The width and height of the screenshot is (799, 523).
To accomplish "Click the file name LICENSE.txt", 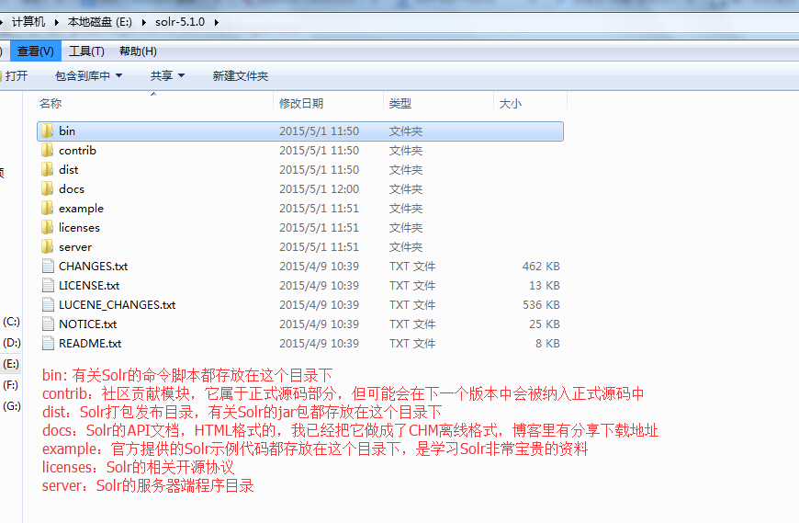I will point(89,286).
